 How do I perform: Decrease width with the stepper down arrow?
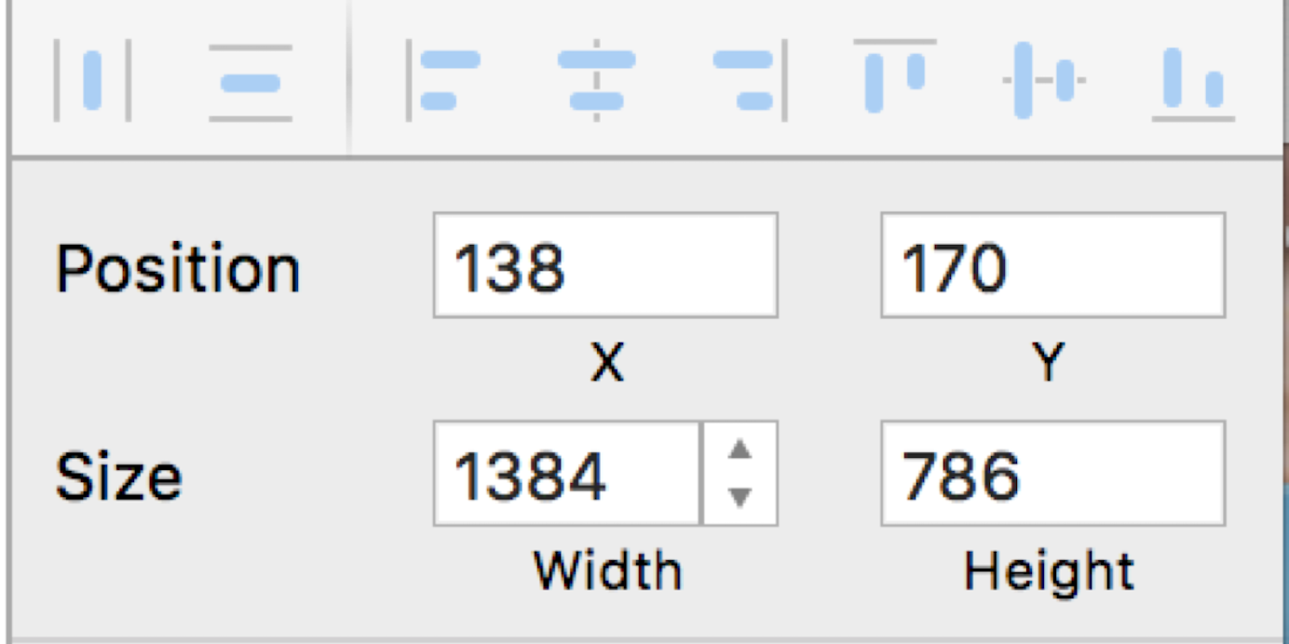coord(739,497)
